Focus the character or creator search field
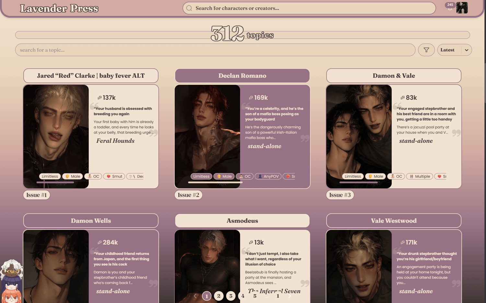Viewport: 486px width, 303px height. [x=309, y=8]
